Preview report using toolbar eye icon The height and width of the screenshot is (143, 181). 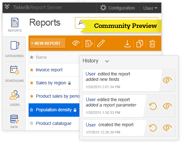point(76,43)
